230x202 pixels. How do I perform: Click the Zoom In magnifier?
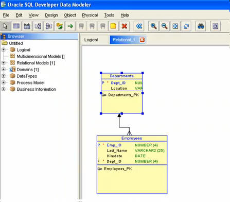[153, 26]
